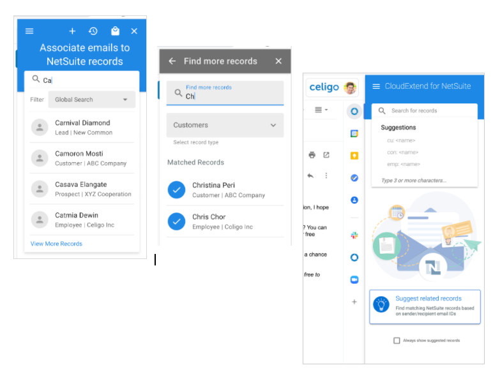Expand the Customers record type dropdown

click(x=225, y=125)
